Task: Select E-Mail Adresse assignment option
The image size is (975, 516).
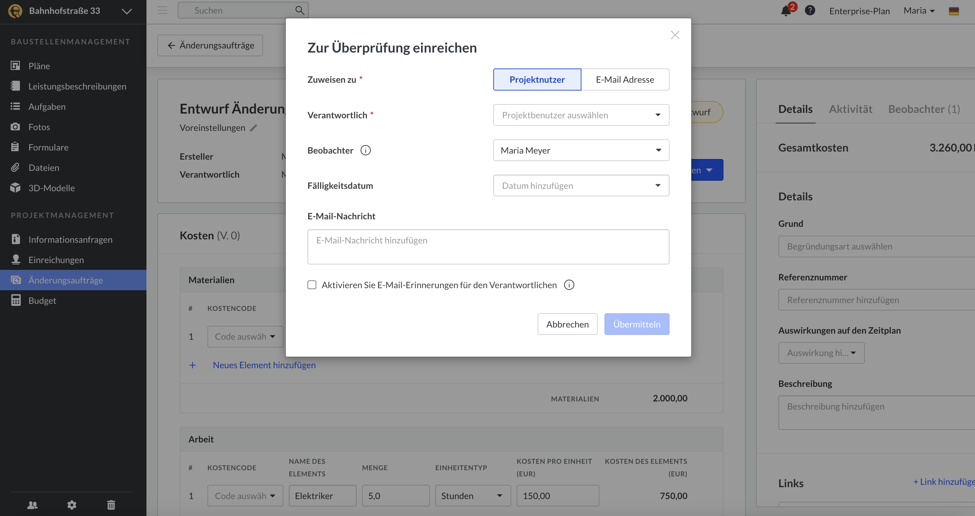Action: pyautogui.click(x=625, y=79)
